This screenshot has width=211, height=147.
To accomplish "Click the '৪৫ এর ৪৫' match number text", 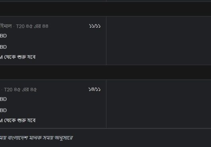I will pyautogui.click(x=25, y=90).
